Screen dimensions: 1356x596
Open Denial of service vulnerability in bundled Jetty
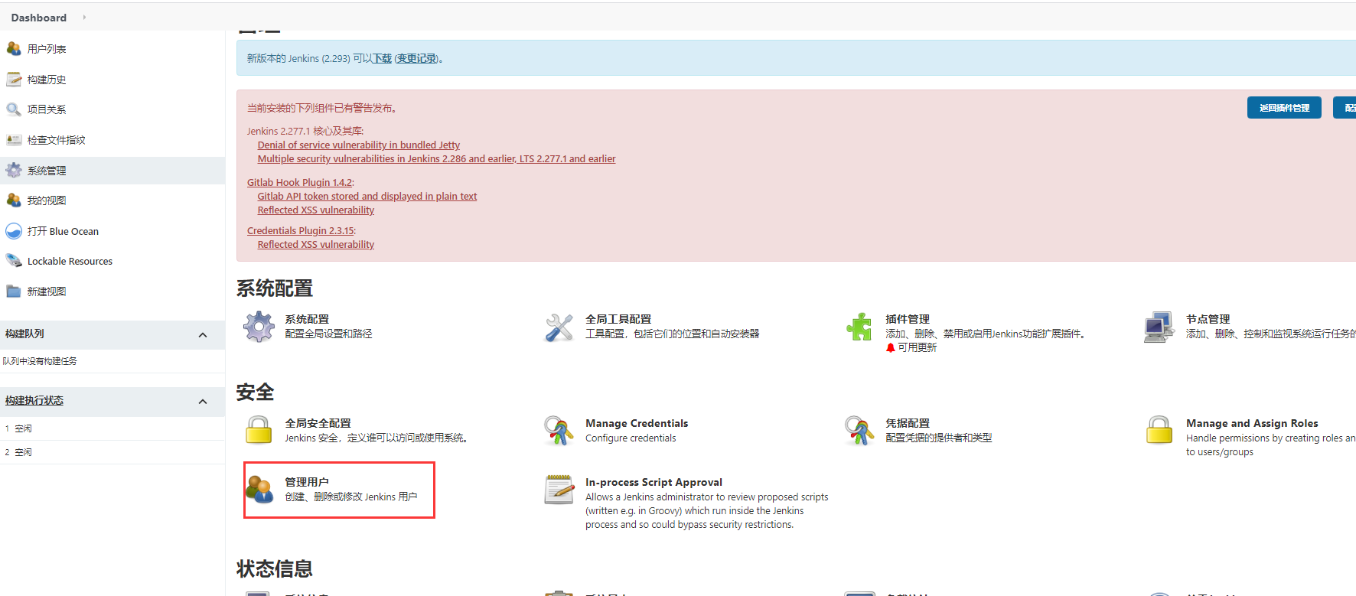tap(359, 145)
